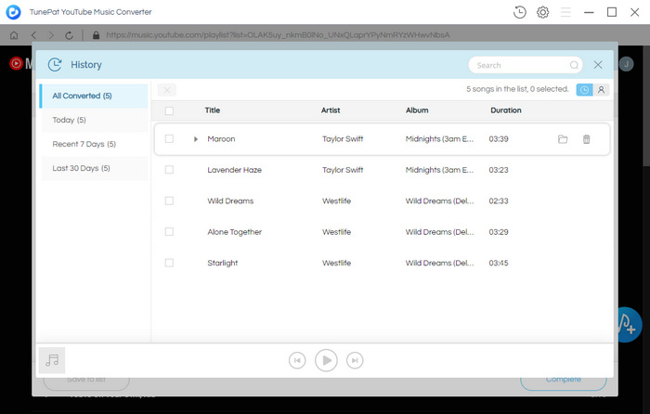Image resolution: width=650 pixels, height=414 pixels.
Task: Click Taylor Swift artist in Lavender Haze row
Action: pyautogui.click(x=343, y=170)
